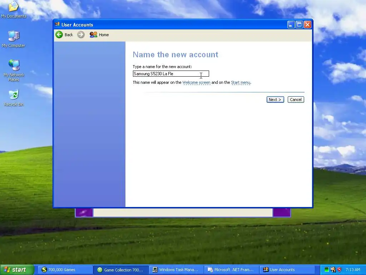Switch to 700,000 Games taskbar window
366x275 pixels.
[65, 270]
